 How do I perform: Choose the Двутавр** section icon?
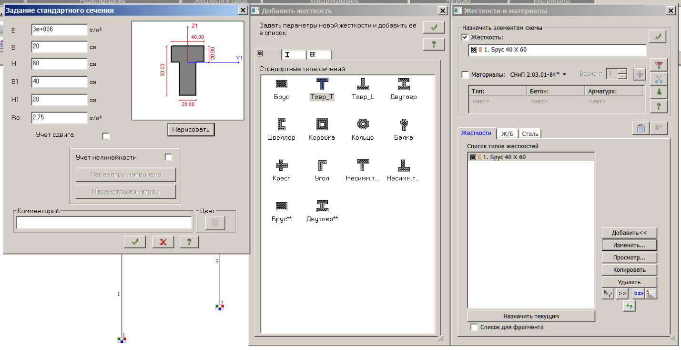(x=322, y=206)
